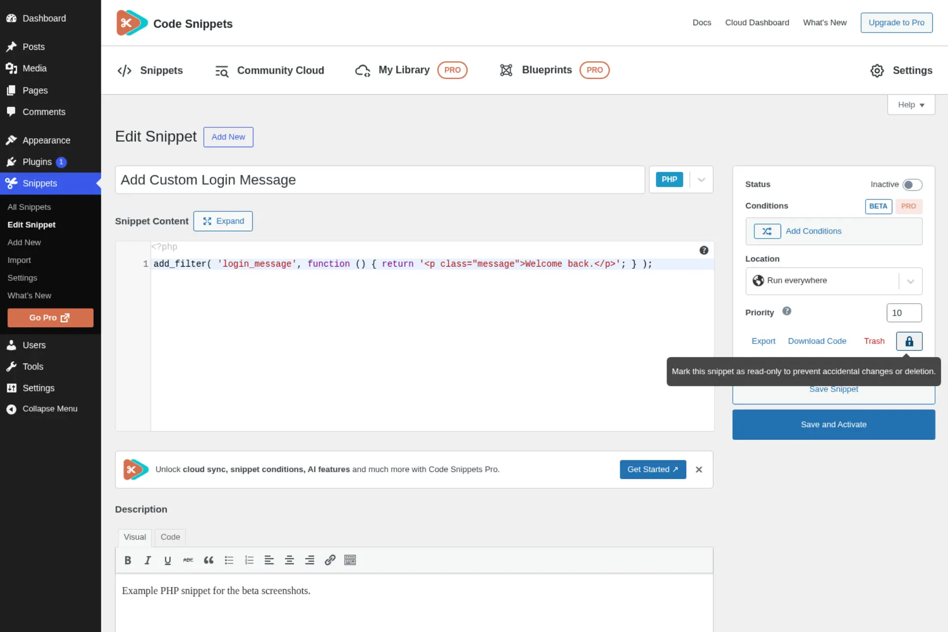Open What's New in the Snippets submenu
The height and width of the screenshot is (632, 948).
[29, 295]
